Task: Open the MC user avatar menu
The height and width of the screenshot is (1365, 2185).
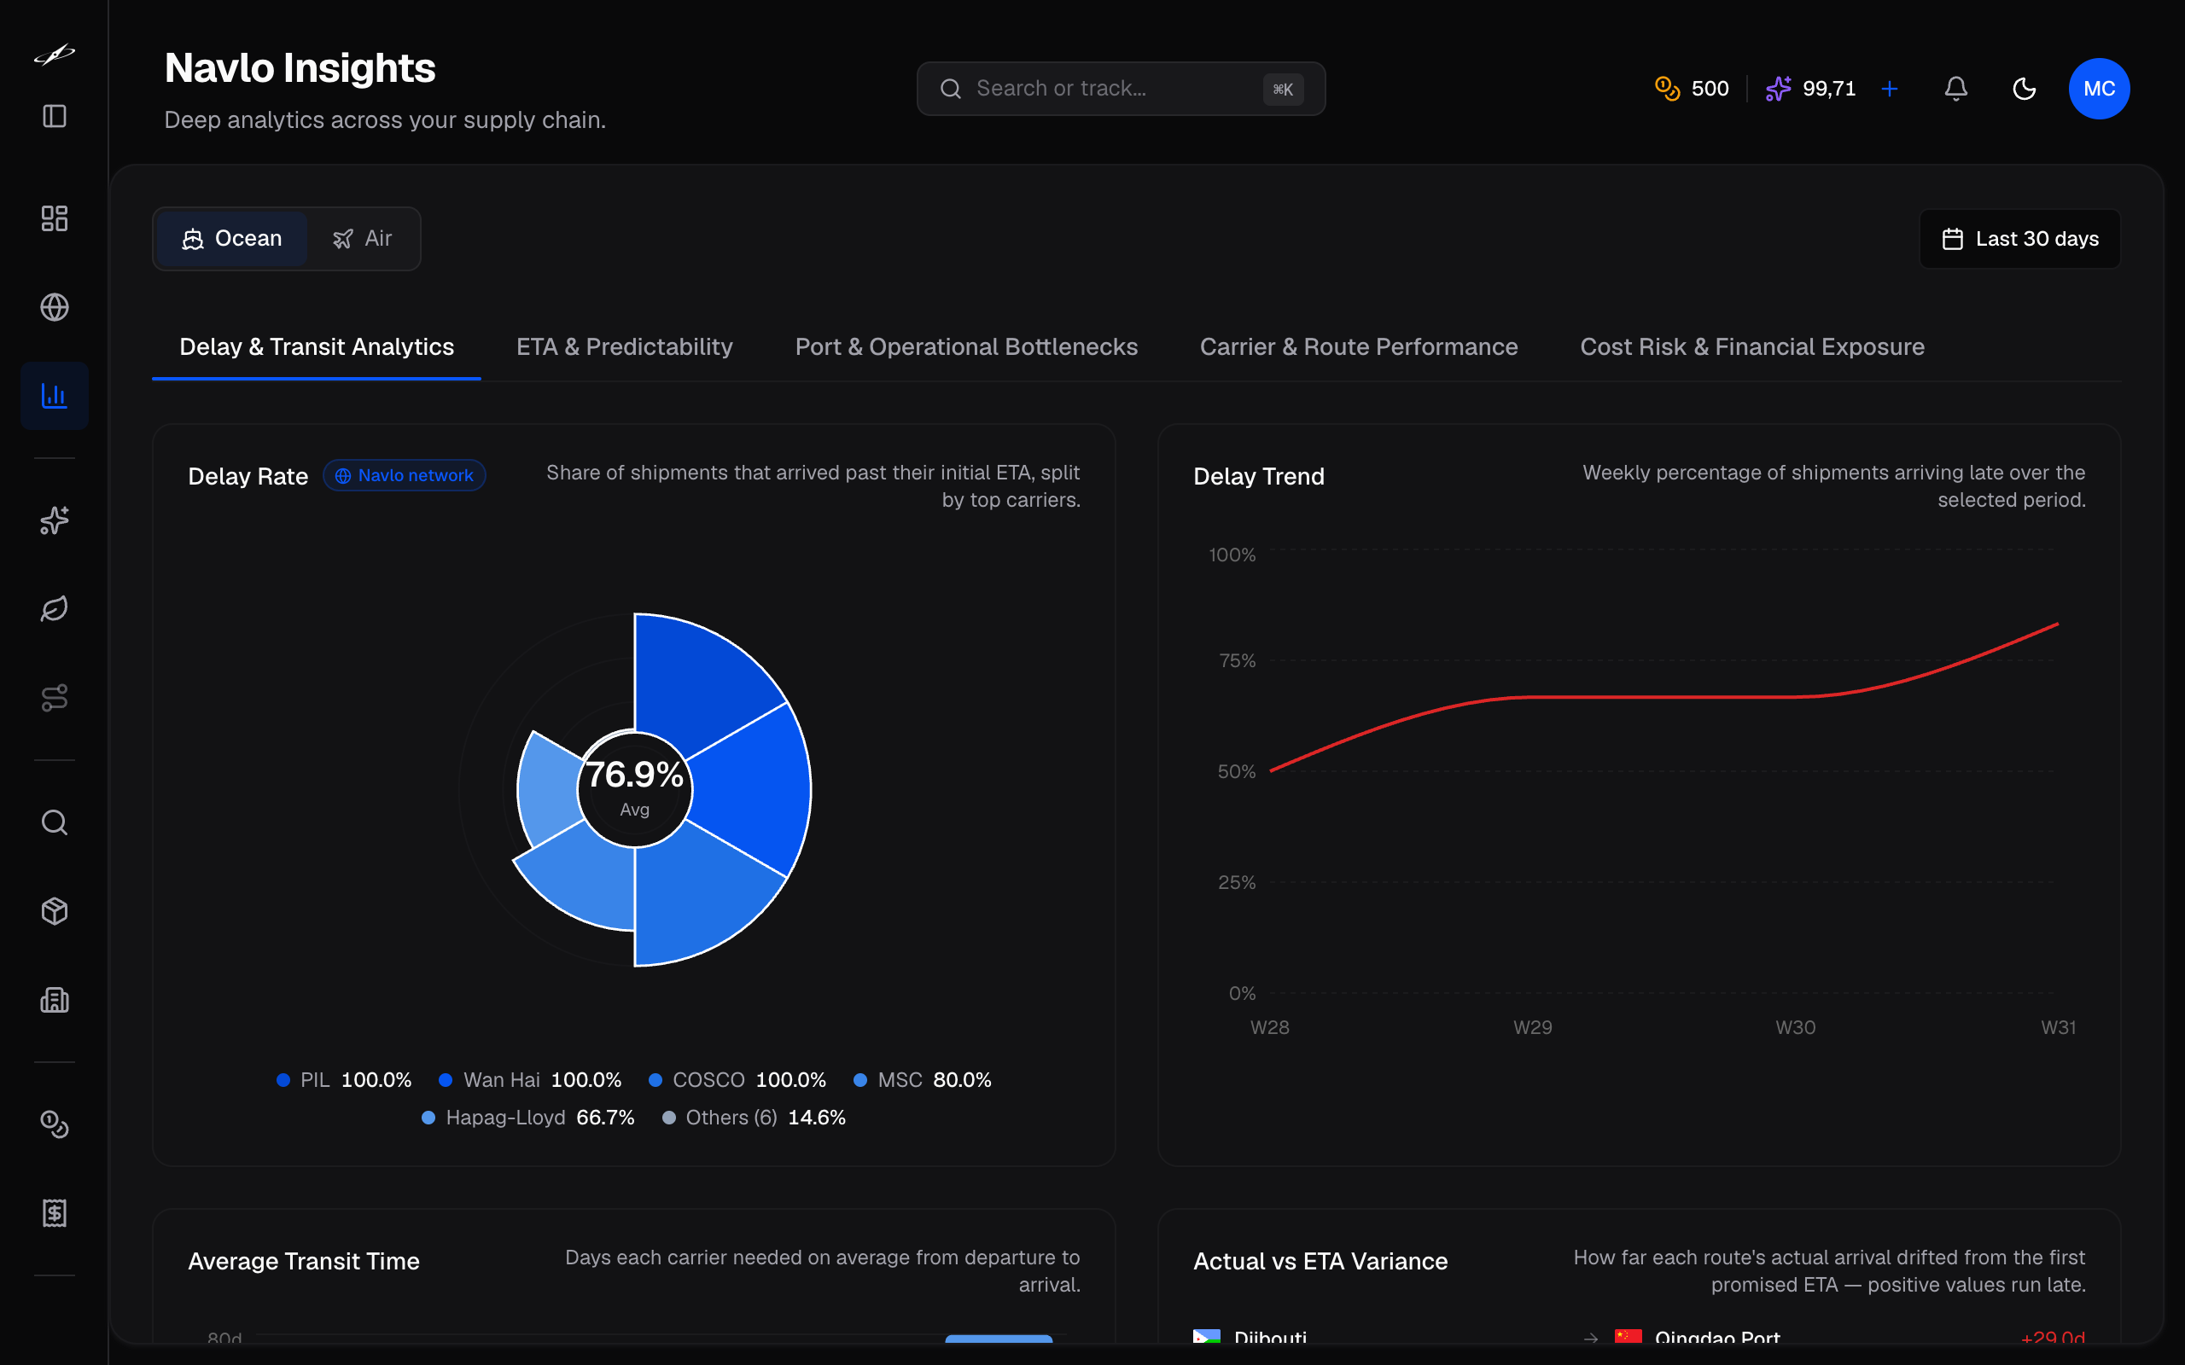Action: click(2098, 89)
